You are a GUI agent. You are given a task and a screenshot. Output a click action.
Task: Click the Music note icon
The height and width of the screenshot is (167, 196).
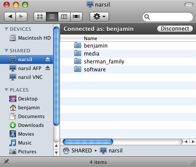(13, 143)
